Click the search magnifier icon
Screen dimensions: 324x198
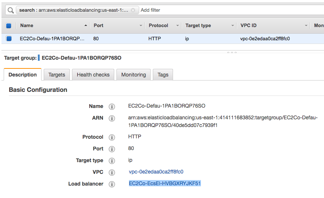point(11,10)
